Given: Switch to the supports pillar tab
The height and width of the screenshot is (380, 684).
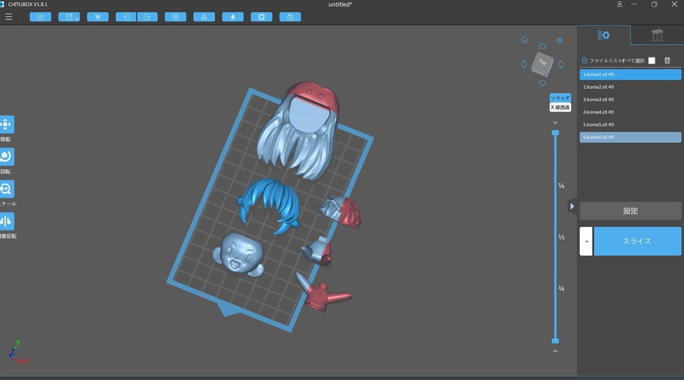Looking at the screenshot, I should (x=657, y=35).
